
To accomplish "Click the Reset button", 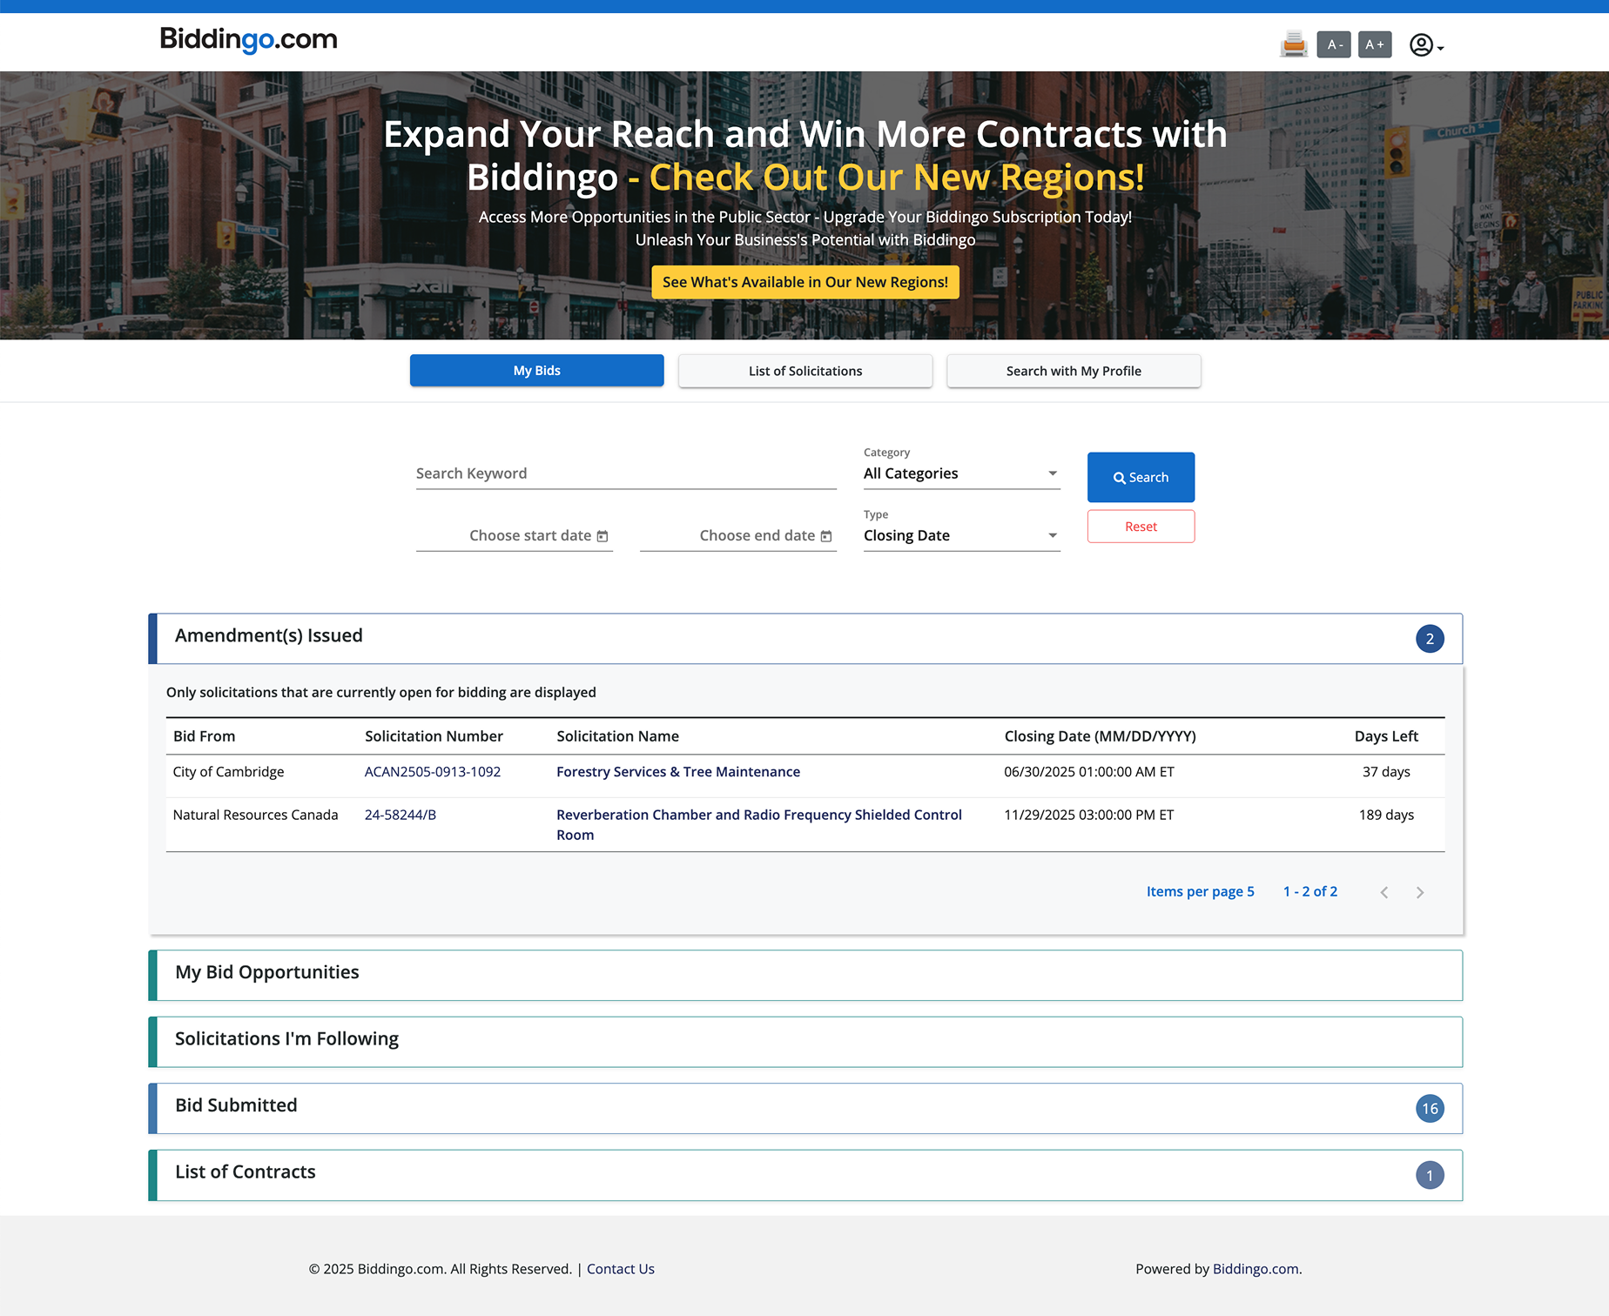I will [x=1141, y=527].
